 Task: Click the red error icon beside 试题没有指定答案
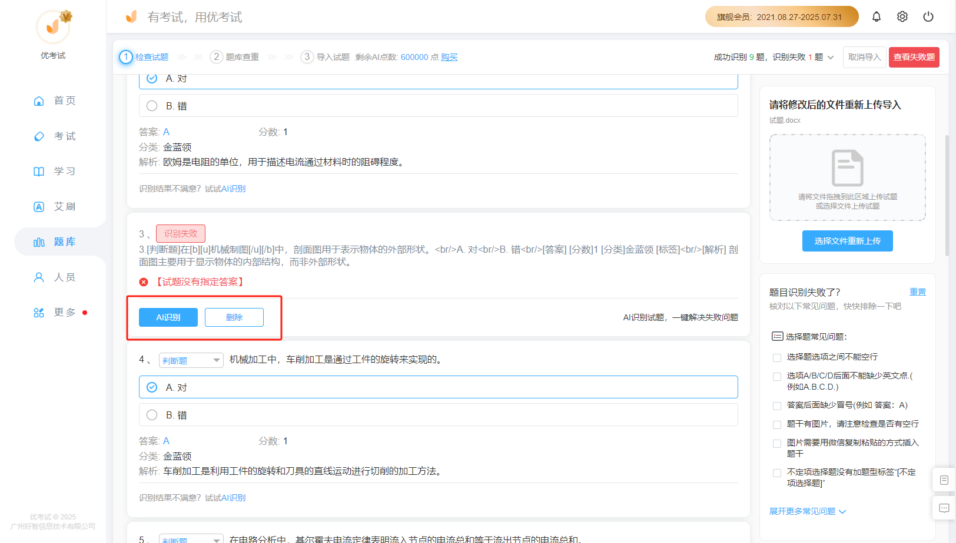144,282
